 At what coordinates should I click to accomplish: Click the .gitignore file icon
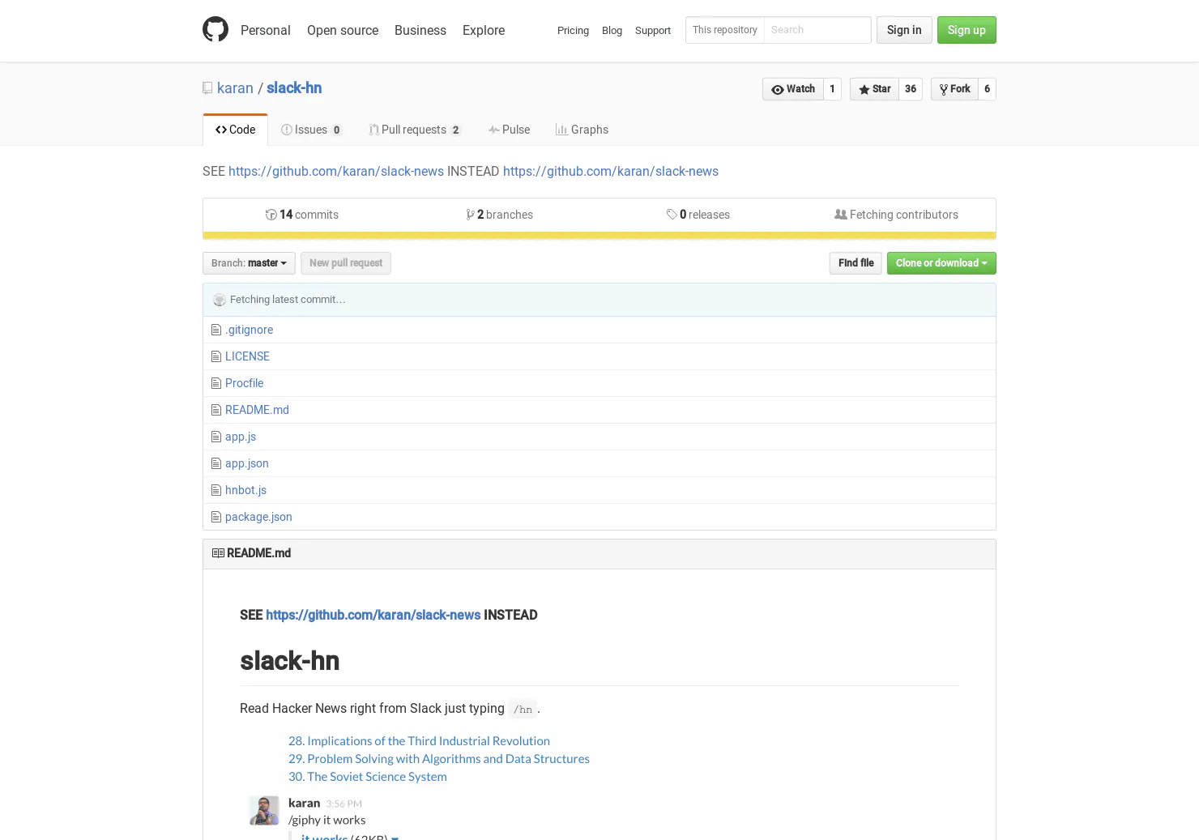[215, 330]
